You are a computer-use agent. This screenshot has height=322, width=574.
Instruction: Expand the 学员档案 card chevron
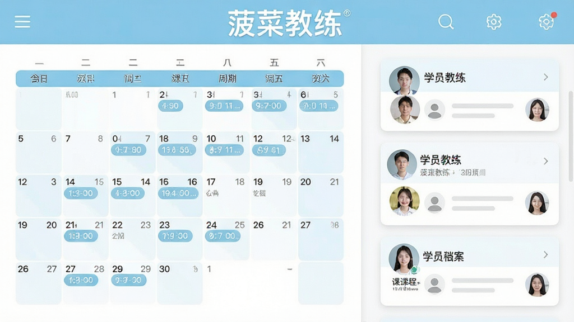[546, 254]
